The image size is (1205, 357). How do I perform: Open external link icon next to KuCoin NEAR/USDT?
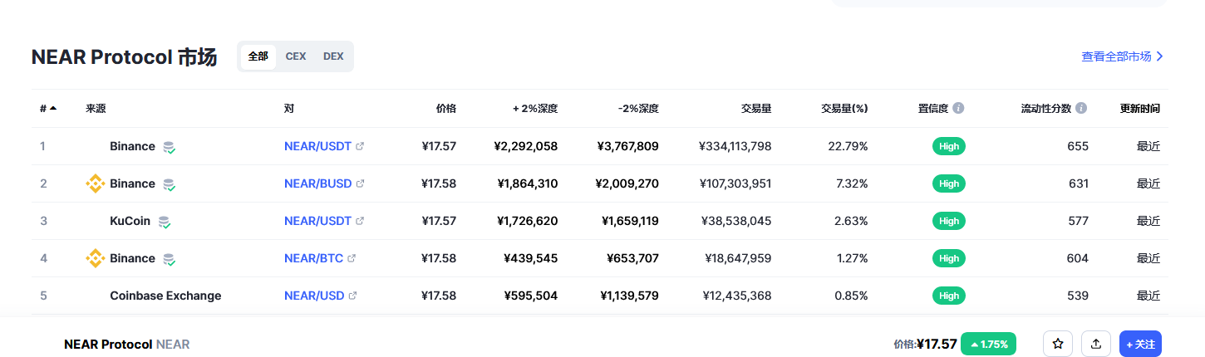(360, 221)
